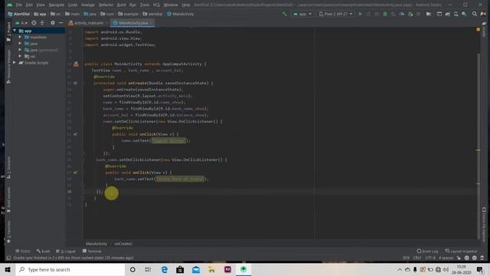The height and width of the screenshot is (276, 490).
Task: Click in the Windows search box
Action: [x=70, y=269]
